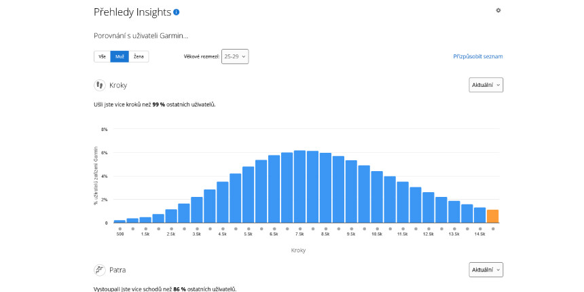Click the blue bar above 7.5k

[300, 187]
